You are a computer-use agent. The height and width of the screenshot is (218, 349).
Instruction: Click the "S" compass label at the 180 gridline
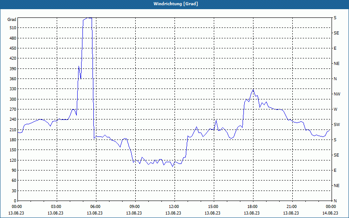tap(335, 140)
